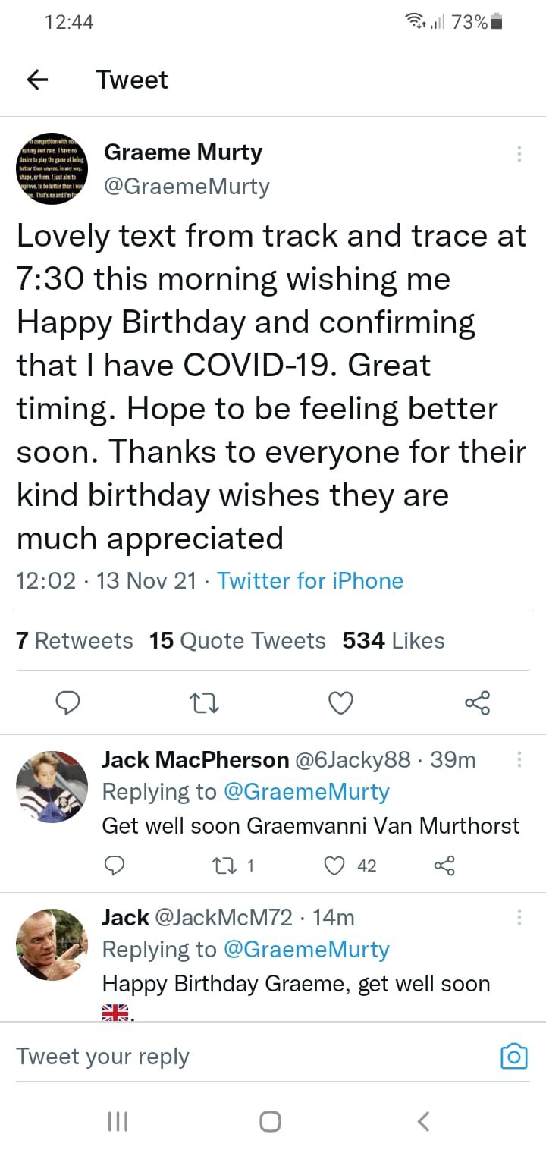Retweet Graeme Murty's main tweet
Screen dimensions: 546x1153
click(x=205, y=703)
